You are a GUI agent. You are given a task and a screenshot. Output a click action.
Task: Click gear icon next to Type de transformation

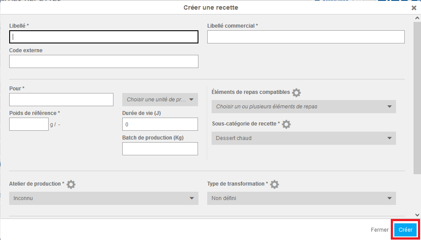pyautogui.click(x=275, y=184)
